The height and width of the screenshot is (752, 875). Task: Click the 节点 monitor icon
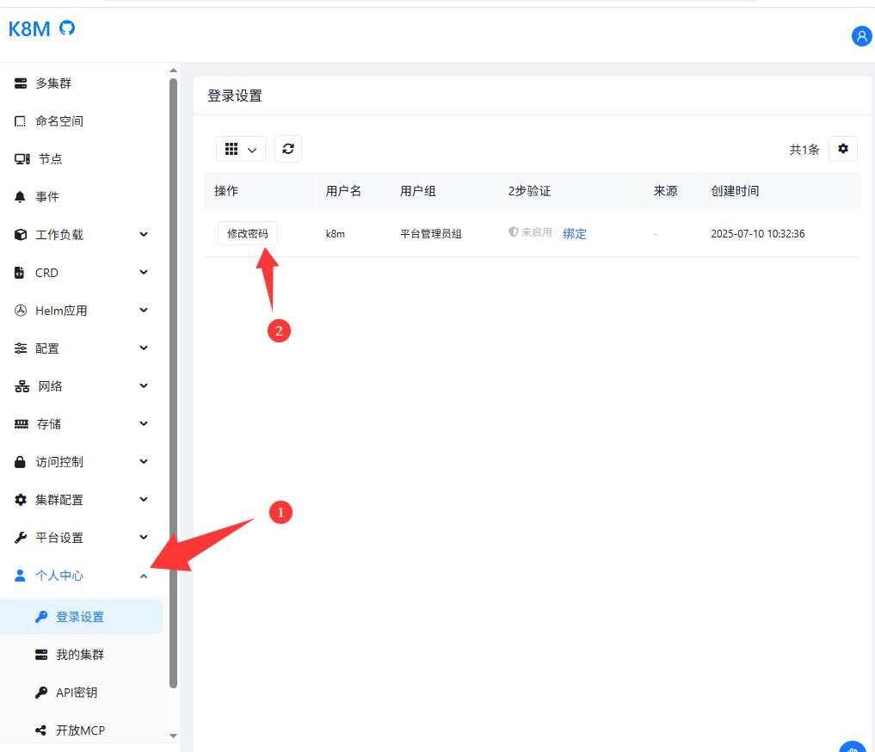(22, 159)
